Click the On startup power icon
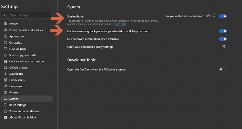Screen dimensions: 242x129 point(5,43)
